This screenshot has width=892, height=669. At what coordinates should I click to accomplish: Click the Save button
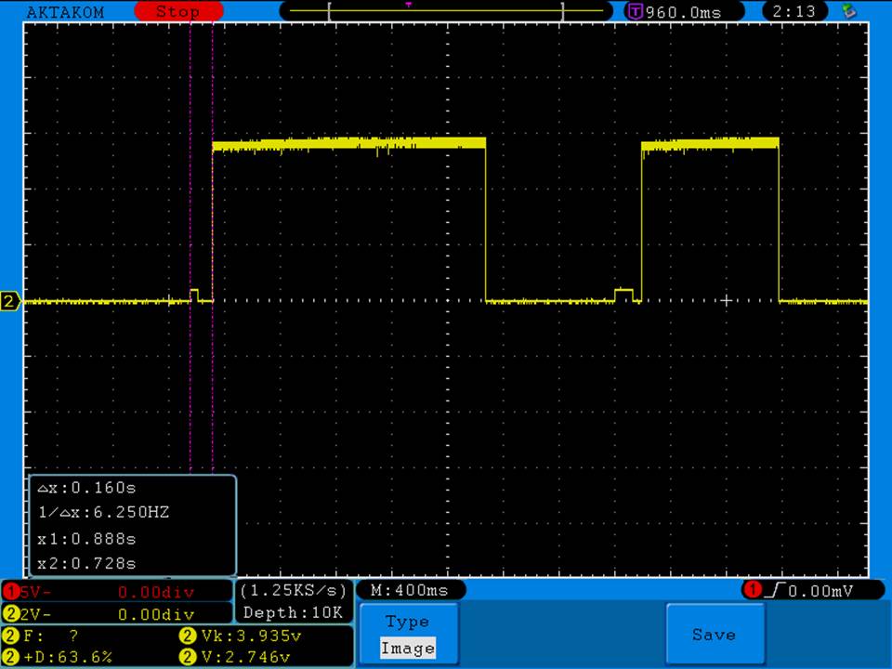[x=715, y=635]
